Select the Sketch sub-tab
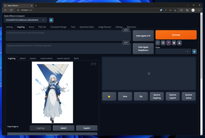The width and height of the screenshot is (205, 138). (x=23, y=59)
